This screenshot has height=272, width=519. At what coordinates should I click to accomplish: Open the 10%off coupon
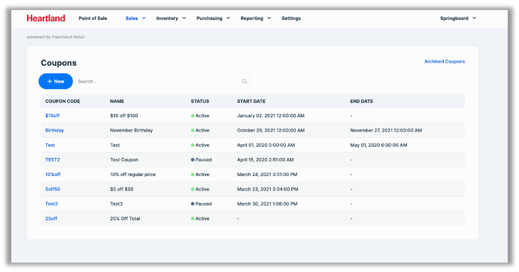[53, 174]
